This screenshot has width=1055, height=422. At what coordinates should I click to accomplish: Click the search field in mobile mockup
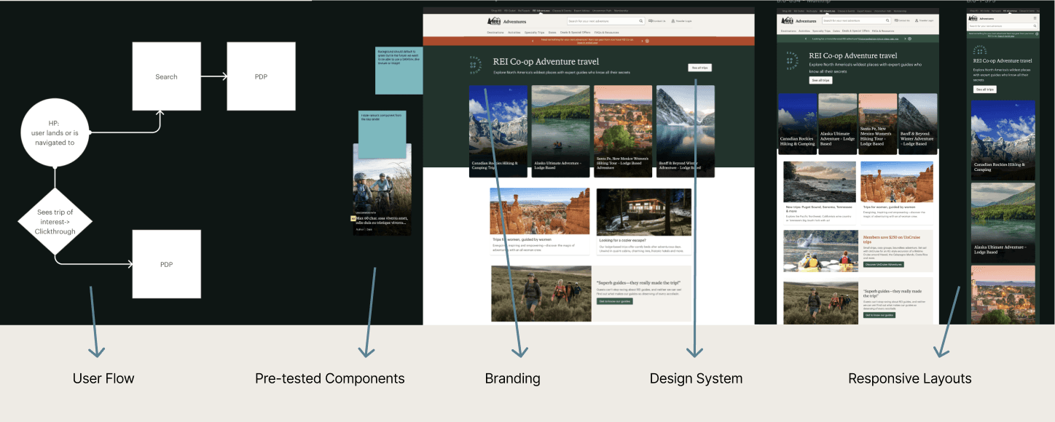[1003, 25]
